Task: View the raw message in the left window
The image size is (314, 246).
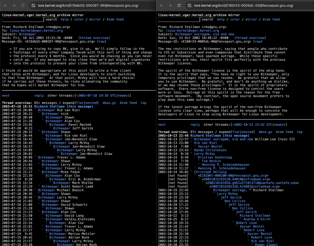Action: [102, 42]
